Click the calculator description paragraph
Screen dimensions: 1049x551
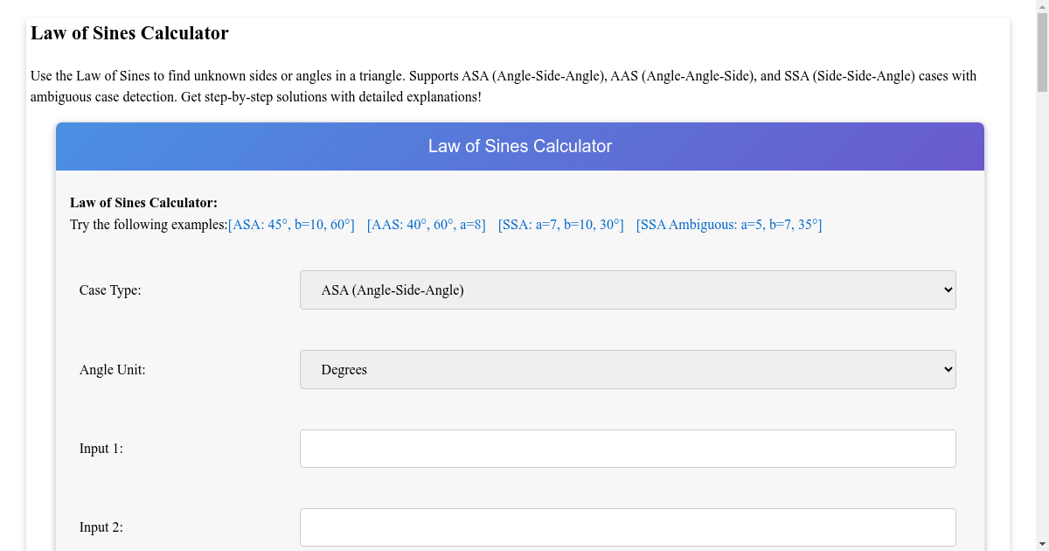click(x=504, y=86)
